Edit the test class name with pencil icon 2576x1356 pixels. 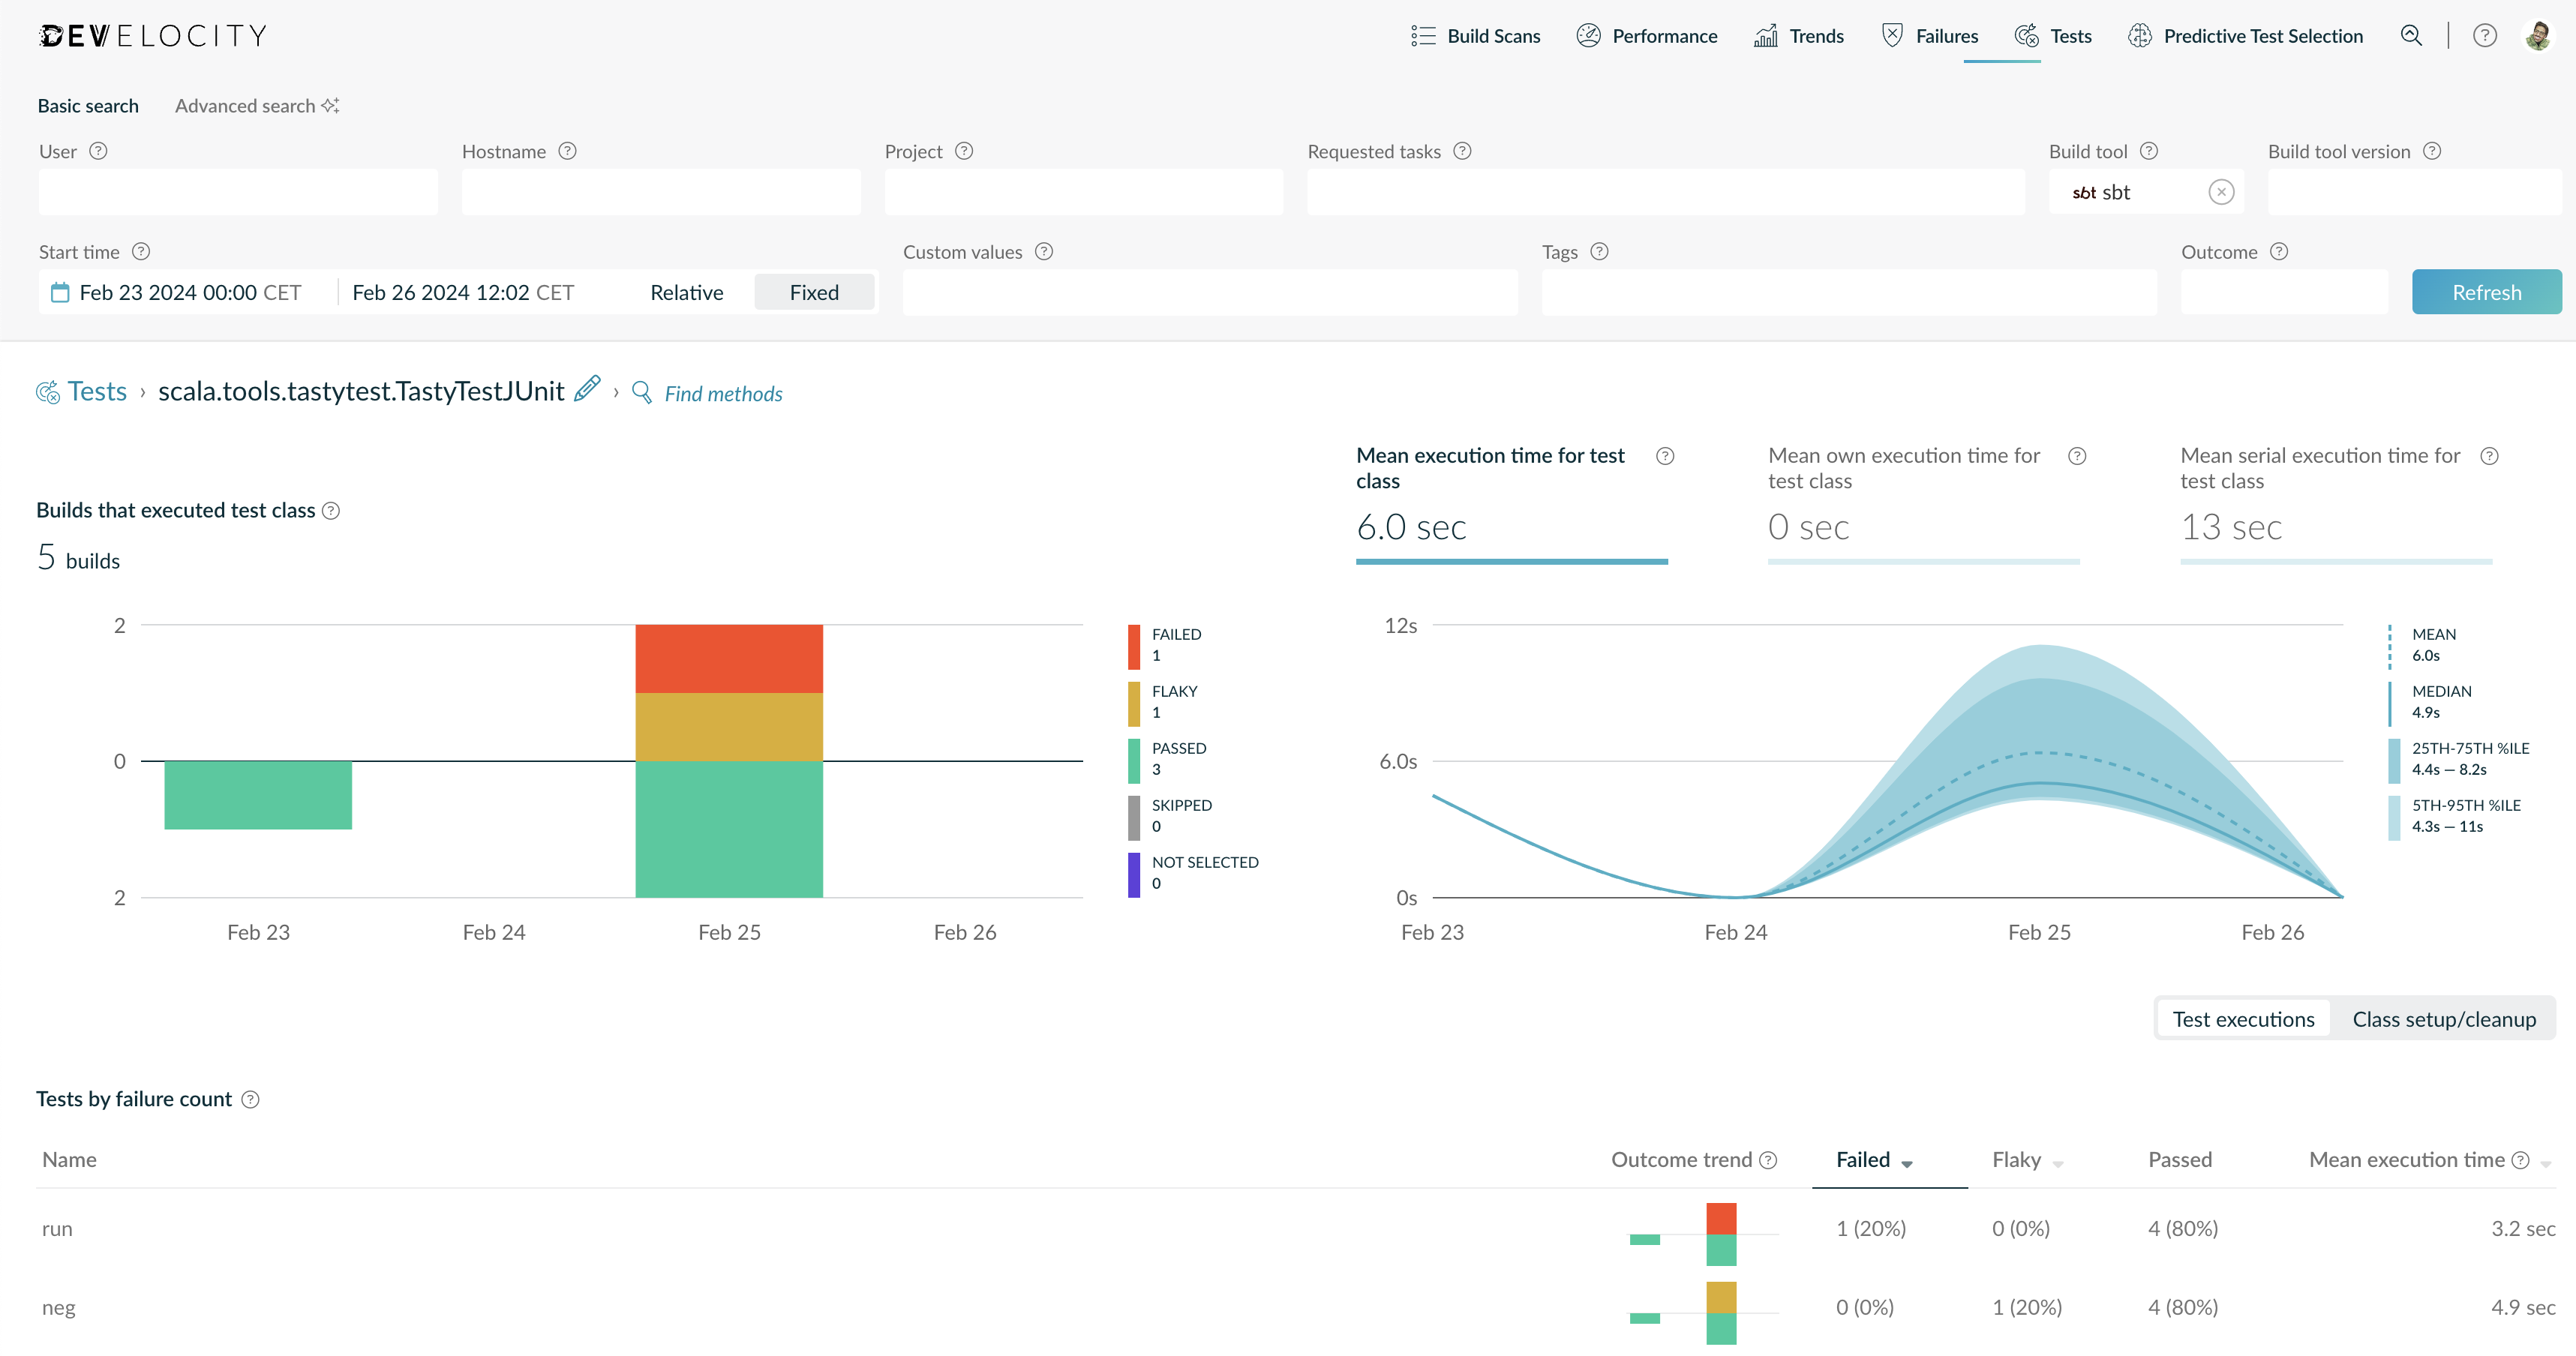(x=587, y=389)
